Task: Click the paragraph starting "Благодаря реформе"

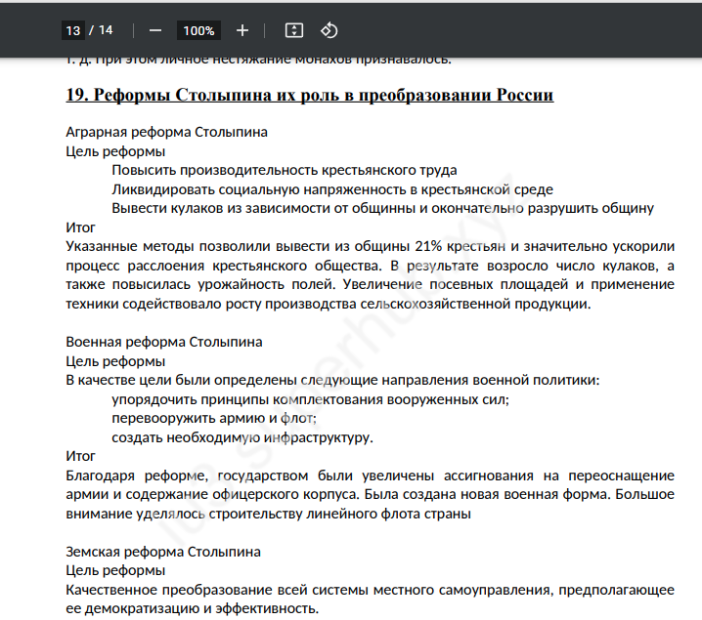Action: coord(370,494)
